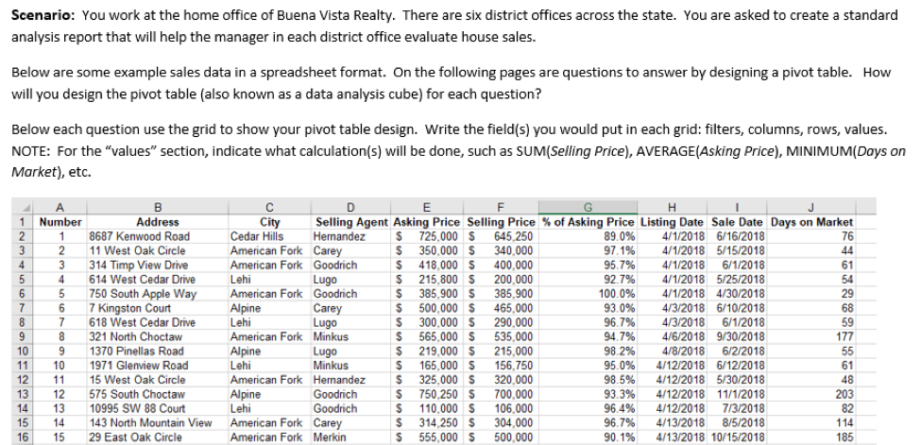This screenshot has height=445, width=921.
Task: Click the 'Selling Agent' header cell
Action: click(350, 222)
